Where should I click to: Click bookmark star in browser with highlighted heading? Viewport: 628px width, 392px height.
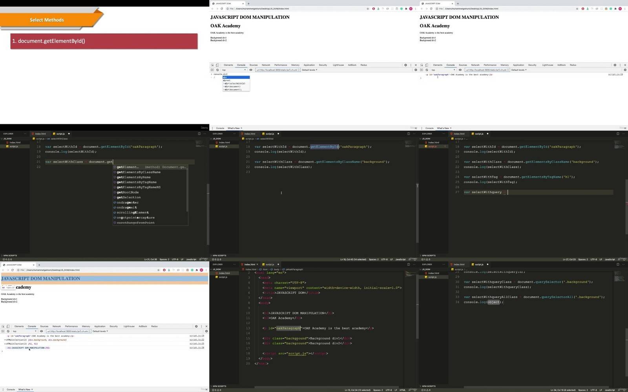coord(159,270)
